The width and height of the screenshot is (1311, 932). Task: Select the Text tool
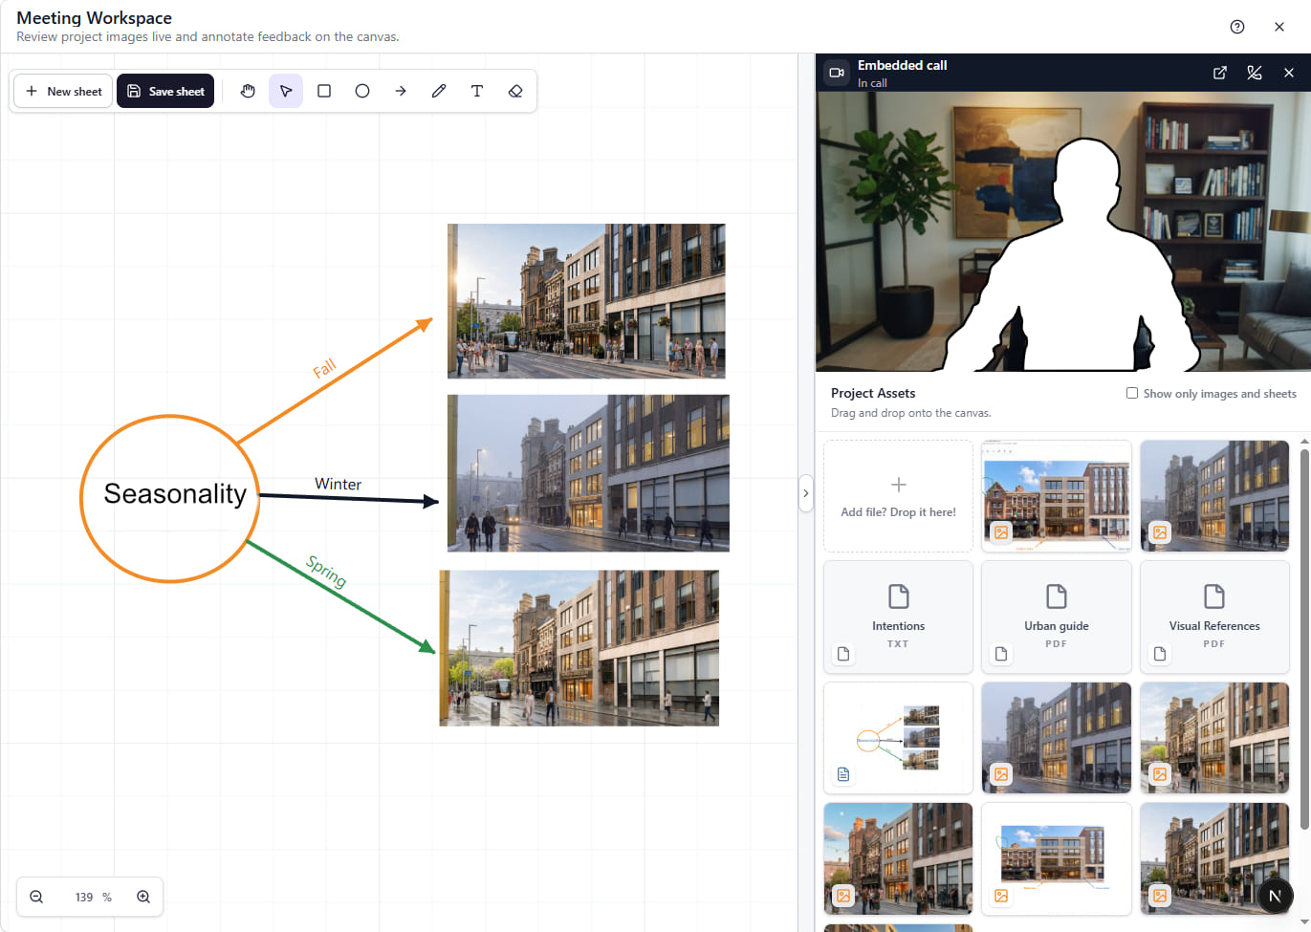(477, 91)
